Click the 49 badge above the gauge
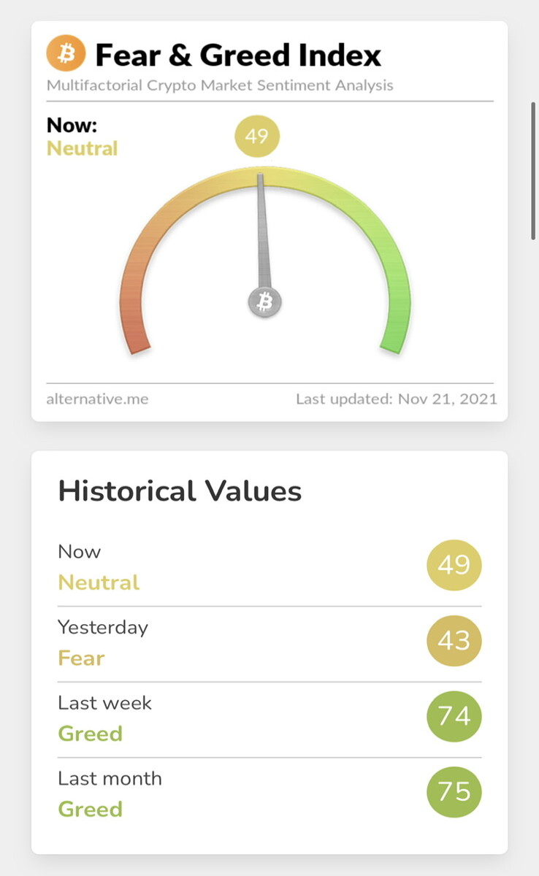 click(x=256, y=136)
